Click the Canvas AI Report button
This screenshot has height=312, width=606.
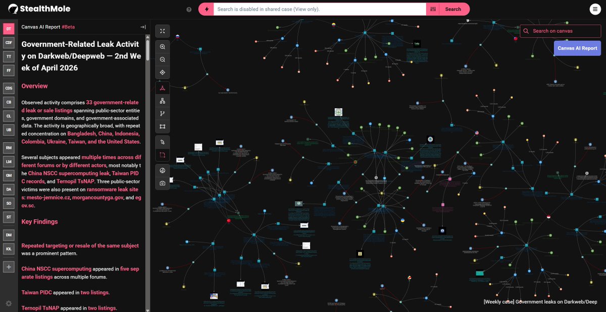[x=577, y=48]
